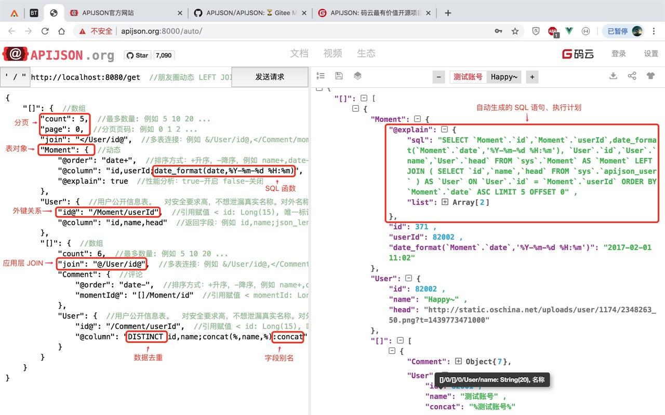This screenshot has width=665, height=415.
Task: Click the download icon above the JSON output
Action: click(613, 76)
